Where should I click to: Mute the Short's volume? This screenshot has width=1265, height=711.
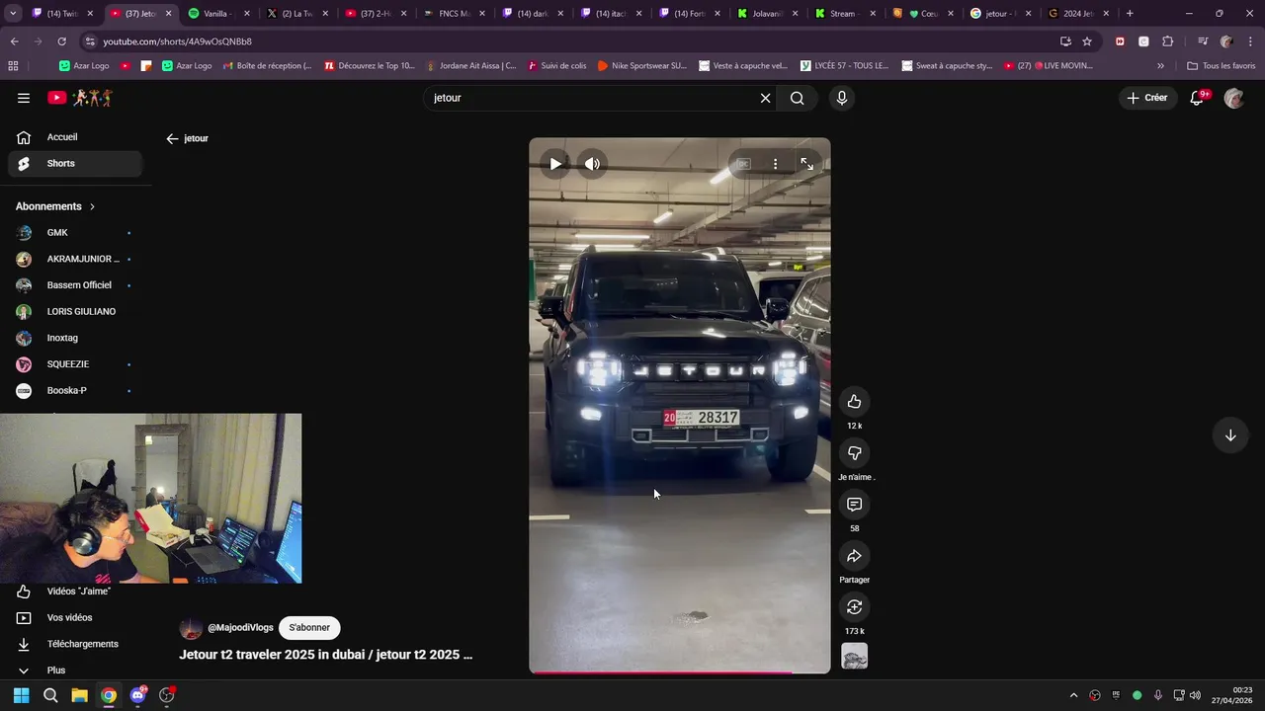pyautogui.click(x=592, y=164)
